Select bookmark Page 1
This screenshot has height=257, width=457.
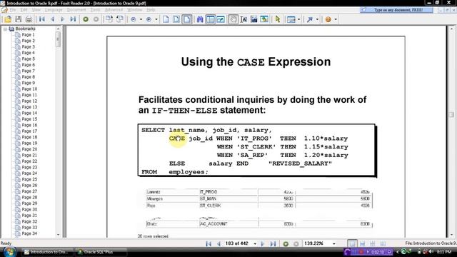[28, 35]
